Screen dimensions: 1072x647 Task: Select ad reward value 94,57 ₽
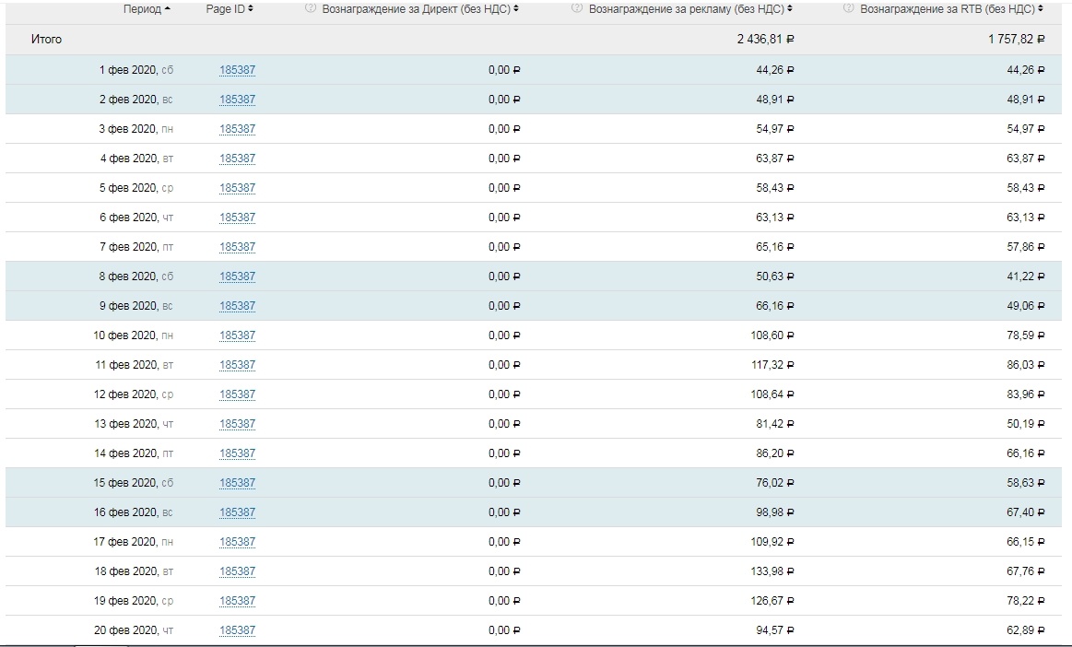click(775, 629)
